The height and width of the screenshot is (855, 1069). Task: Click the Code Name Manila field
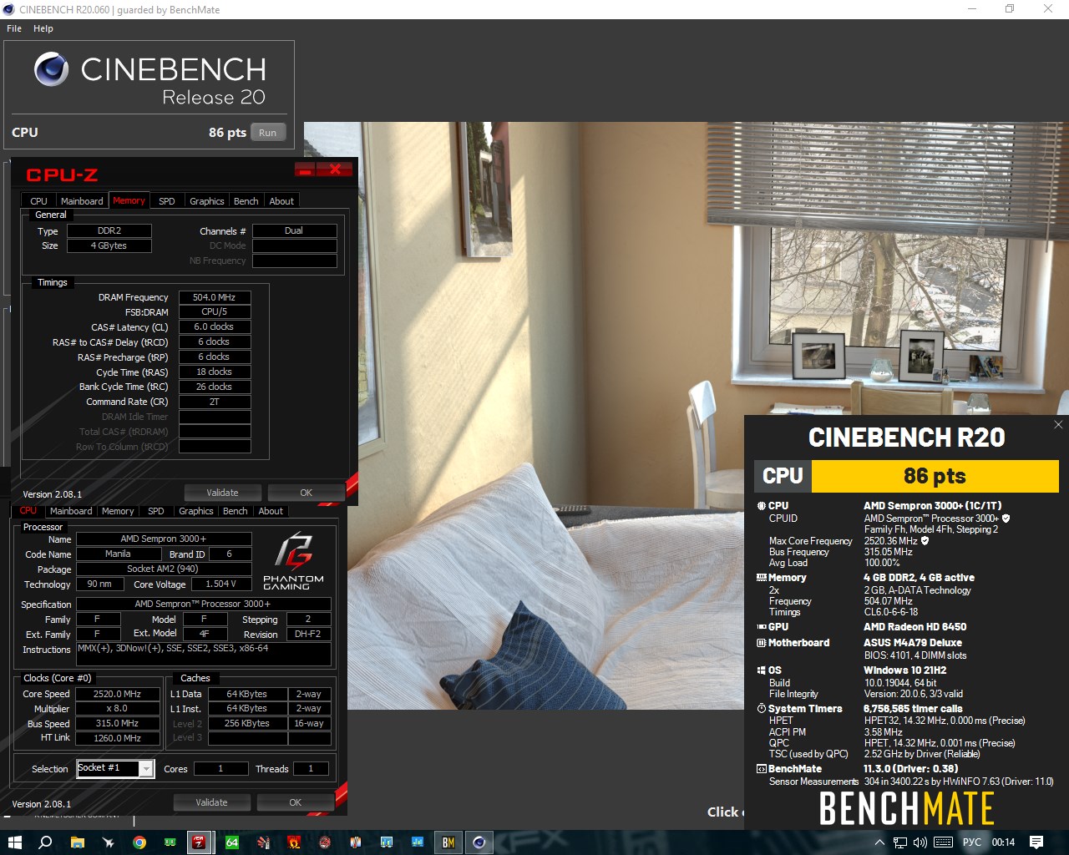click(x=118, y=554)
